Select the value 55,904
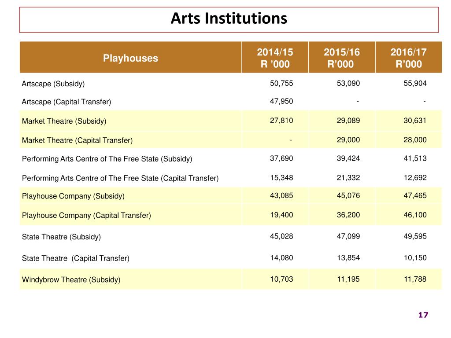 pyautogui.click(x=415, y=83)
